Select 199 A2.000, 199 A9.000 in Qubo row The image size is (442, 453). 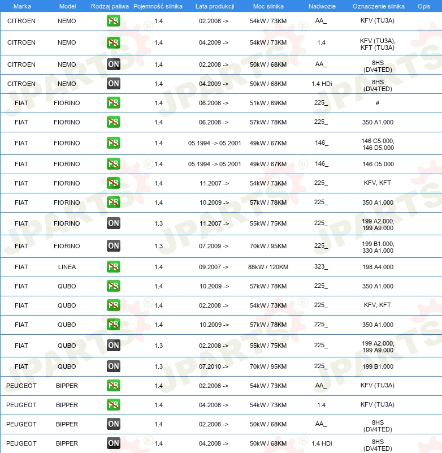tap(378, 347)
